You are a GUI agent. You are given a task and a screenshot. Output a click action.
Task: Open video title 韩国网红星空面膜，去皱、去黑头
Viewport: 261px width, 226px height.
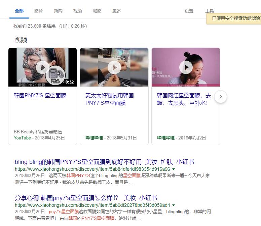point(184,99)
